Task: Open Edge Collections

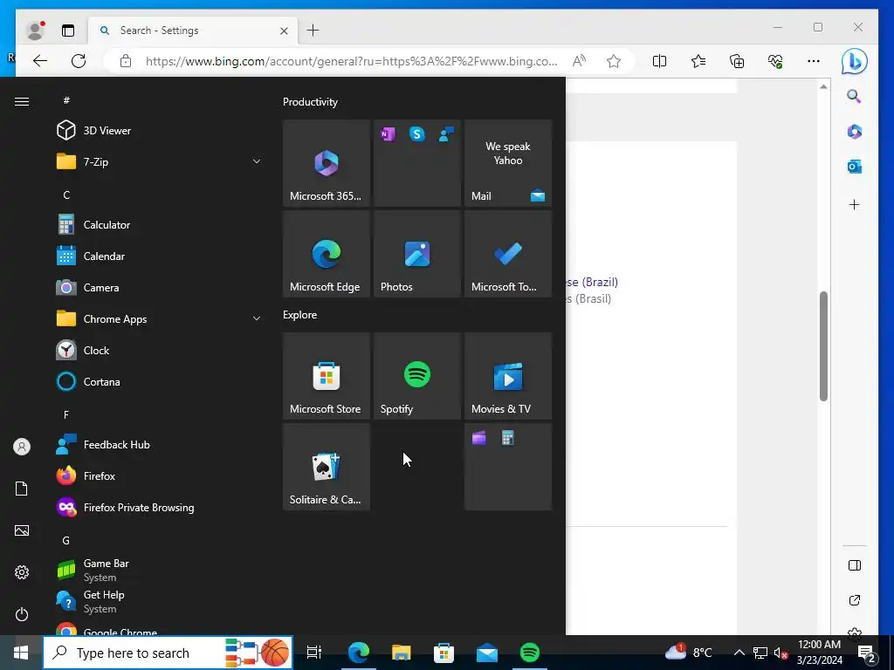Action: (737, 61)
